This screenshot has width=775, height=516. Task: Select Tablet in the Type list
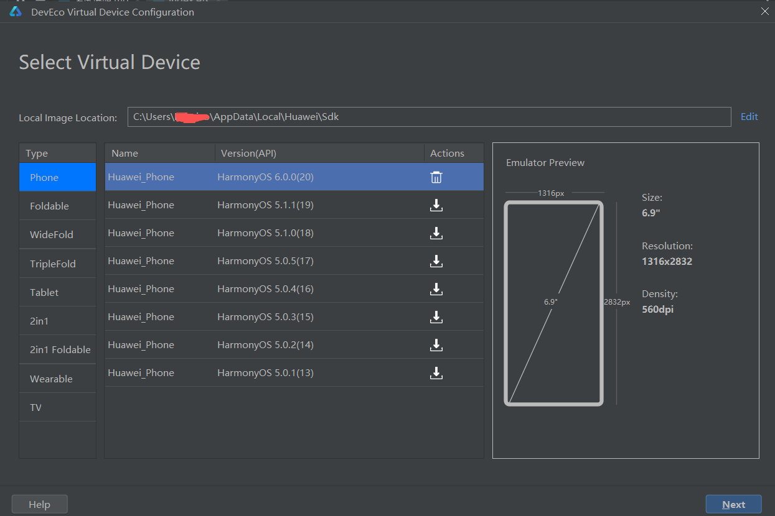pos(44,292)
